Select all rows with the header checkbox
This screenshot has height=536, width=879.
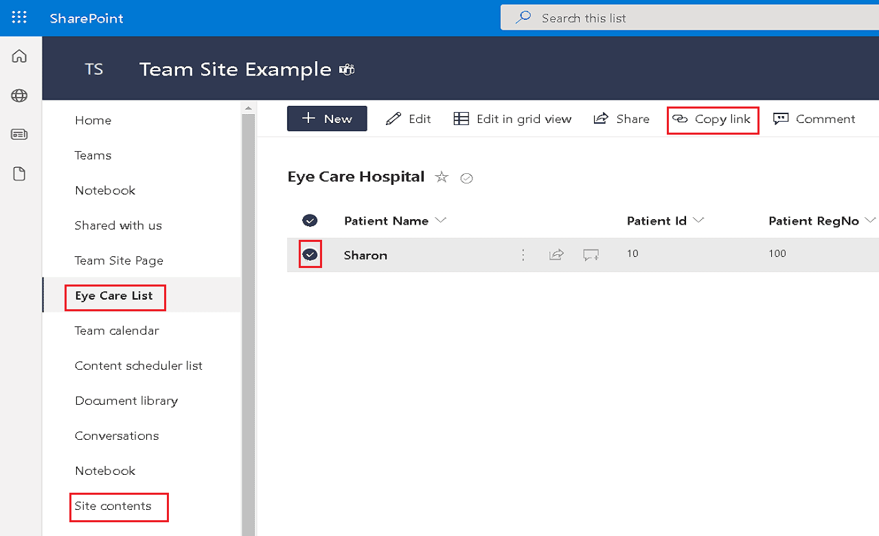(x=310, y=221)
